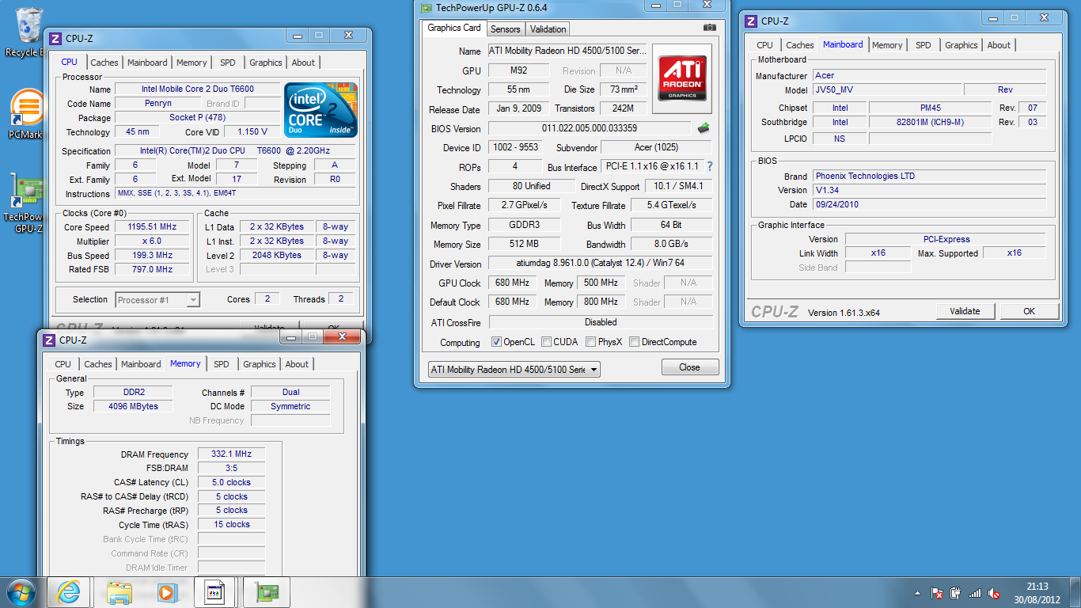
Task: Click the Southbridge 82801IM (ICH9-M) value
Action: 930,123
